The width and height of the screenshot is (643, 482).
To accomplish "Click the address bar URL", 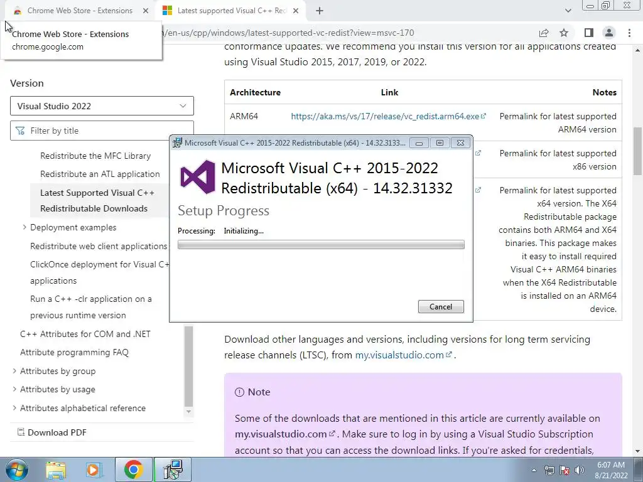I will point(289,33).
